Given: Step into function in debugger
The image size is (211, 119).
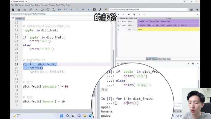Looking at the screenshot, I should [71, 10].
